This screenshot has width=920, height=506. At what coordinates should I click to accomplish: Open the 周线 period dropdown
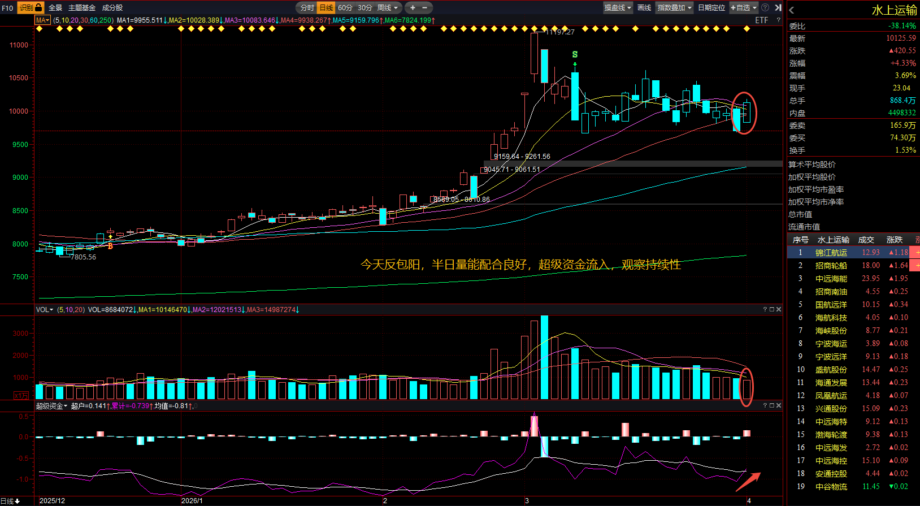[x=388, y=7]
